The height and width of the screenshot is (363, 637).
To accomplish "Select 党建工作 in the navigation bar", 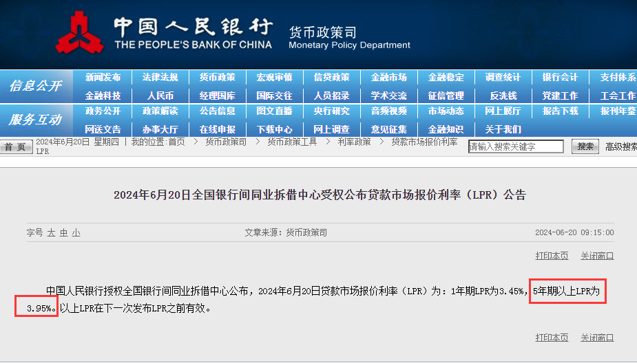I will pos(561,96).
